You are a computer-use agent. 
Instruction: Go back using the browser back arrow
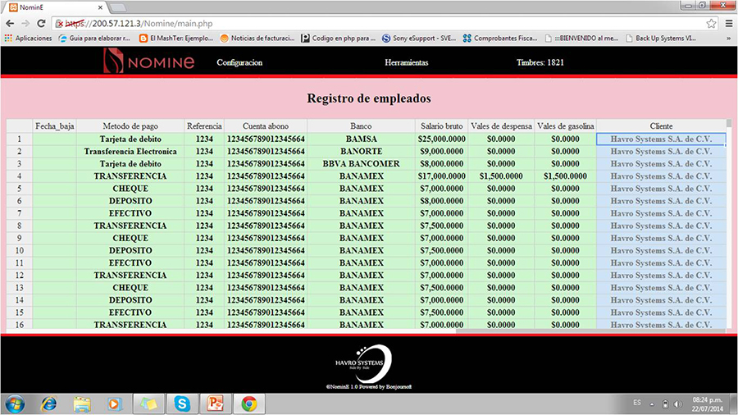[10, 23]
